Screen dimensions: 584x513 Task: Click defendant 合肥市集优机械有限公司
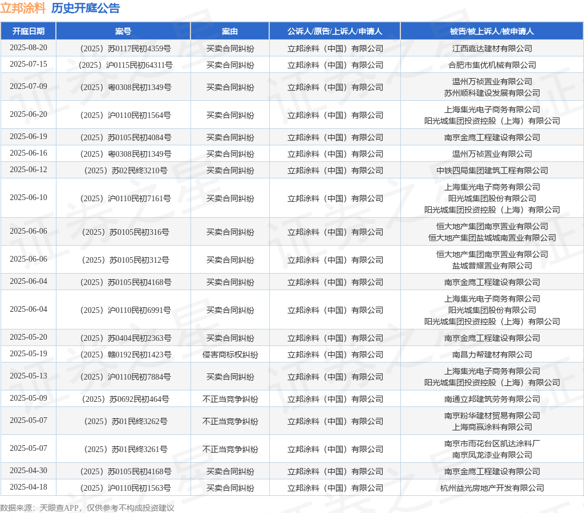click(x=492, y=65)
